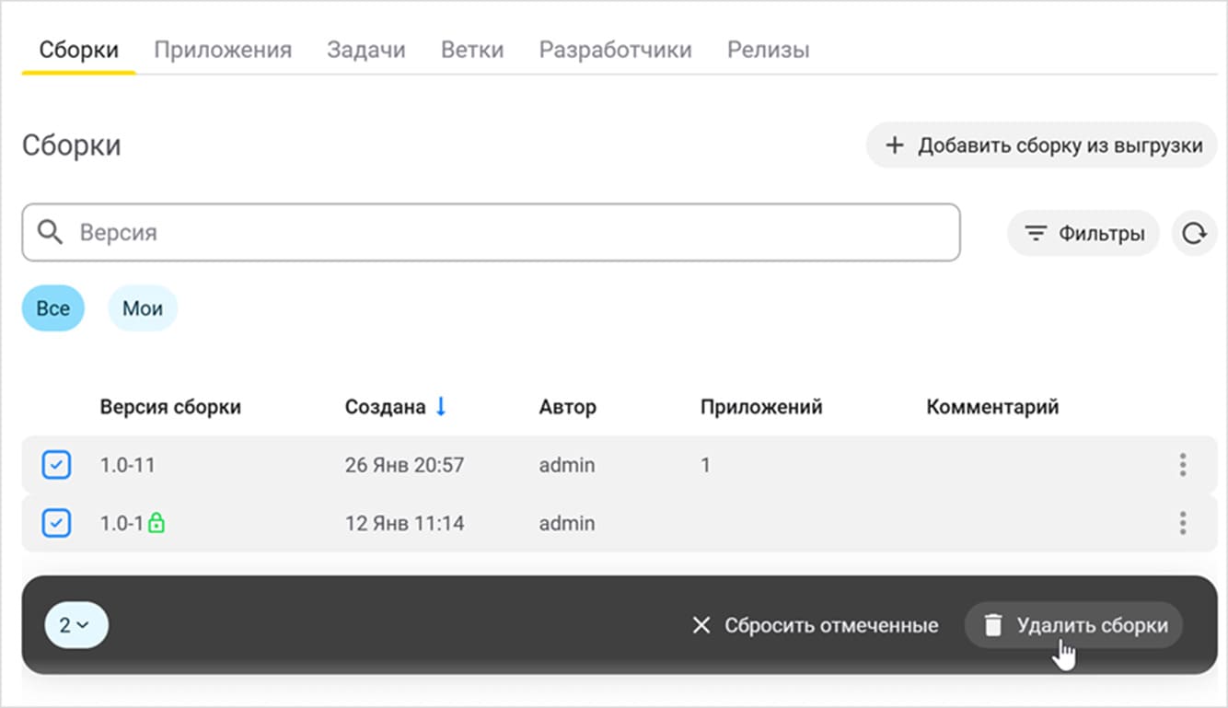
Task: Click the trash icon in Удалить сборки
Action: 992,626
